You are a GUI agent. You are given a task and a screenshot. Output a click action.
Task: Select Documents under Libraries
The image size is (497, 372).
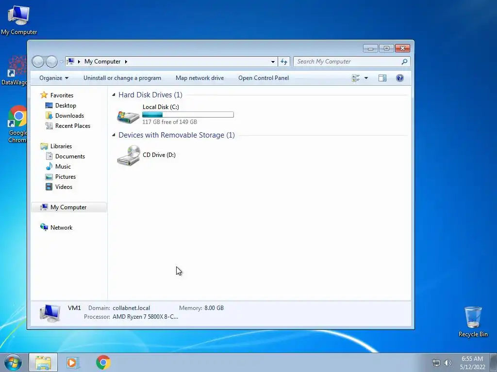pyautogui.click(x=70, y=156)
